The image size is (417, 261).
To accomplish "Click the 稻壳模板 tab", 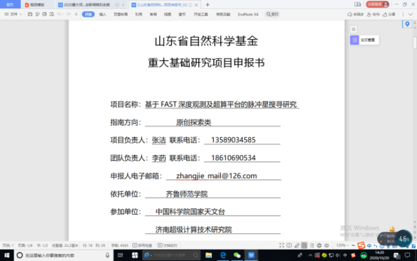I will 37,4.
